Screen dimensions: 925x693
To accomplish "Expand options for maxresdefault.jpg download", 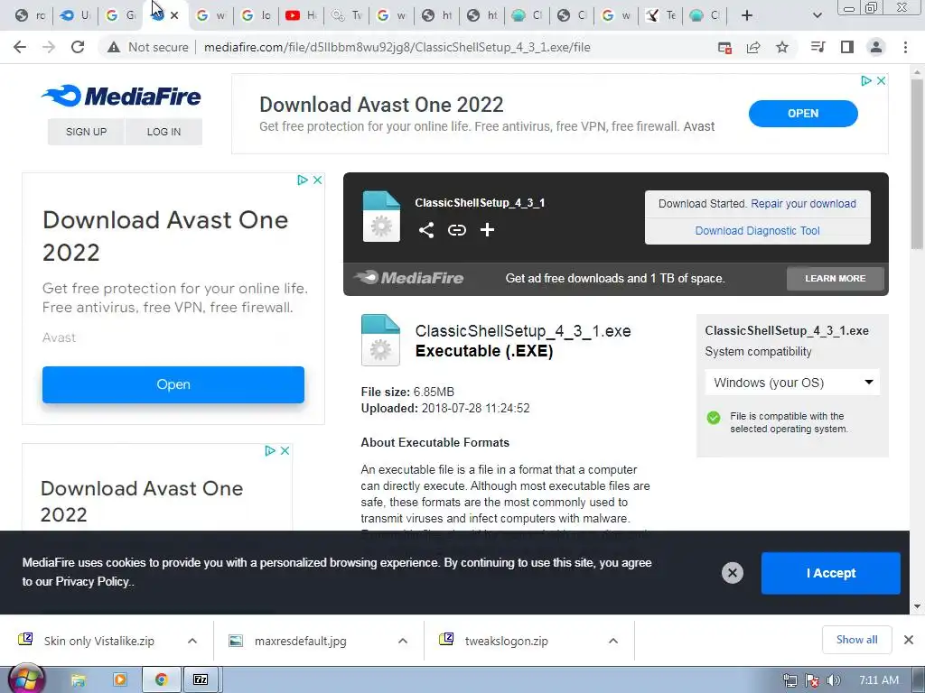I will point(403,642).
